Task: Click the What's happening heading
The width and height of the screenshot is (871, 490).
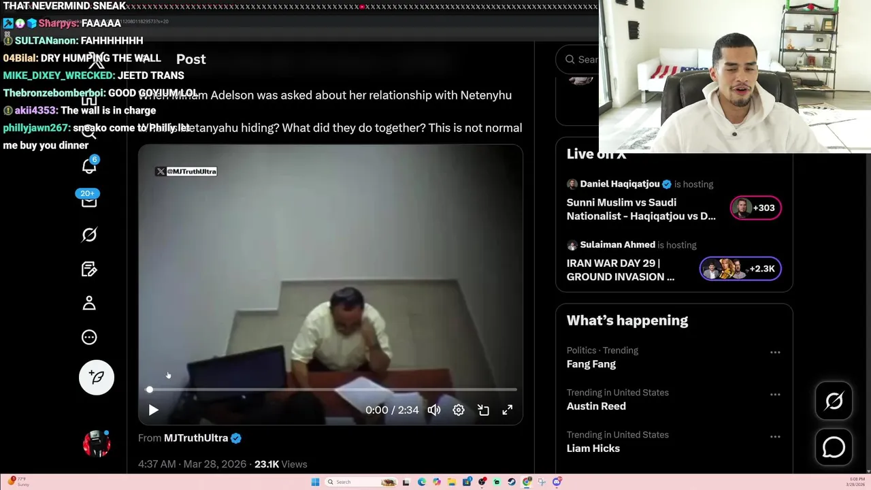Action: tap(627, 320)
